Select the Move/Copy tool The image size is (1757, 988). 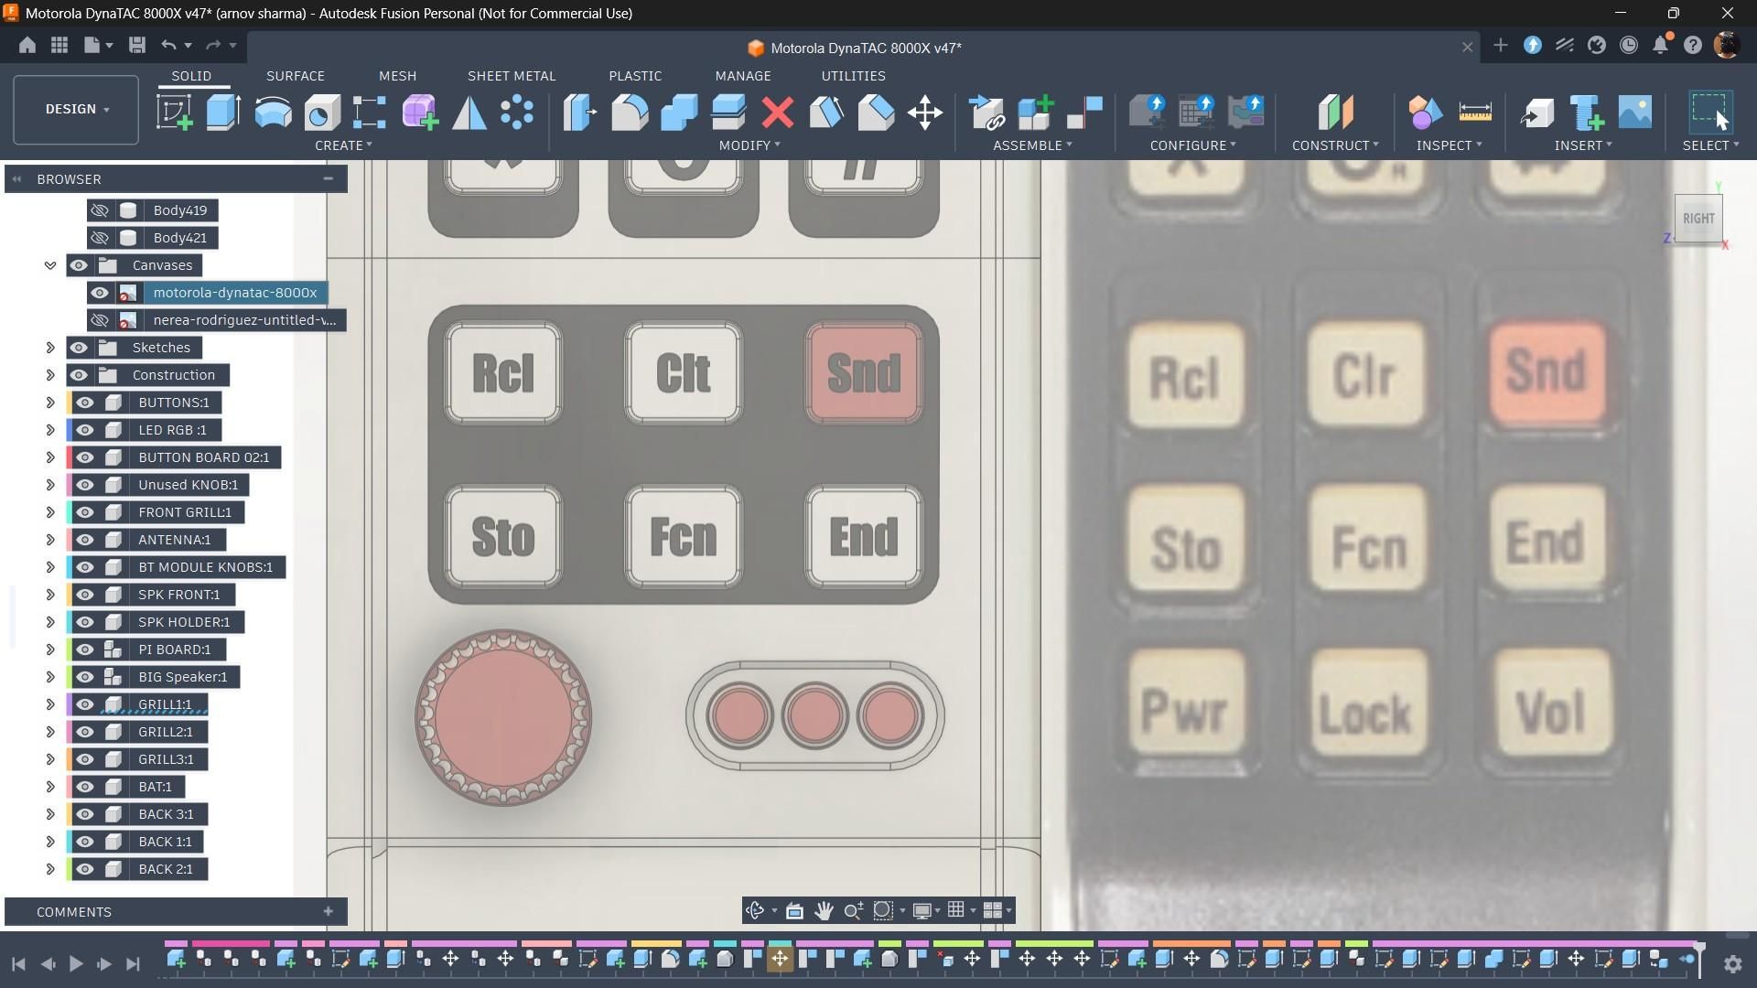coord(925,113)
